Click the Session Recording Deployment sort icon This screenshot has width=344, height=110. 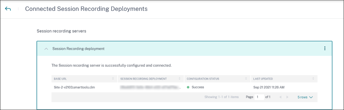point(179,79)
